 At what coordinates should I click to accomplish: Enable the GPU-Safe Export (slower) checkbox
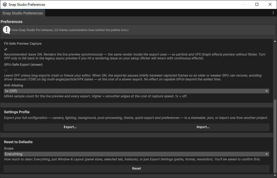click(x=6, y=70)
